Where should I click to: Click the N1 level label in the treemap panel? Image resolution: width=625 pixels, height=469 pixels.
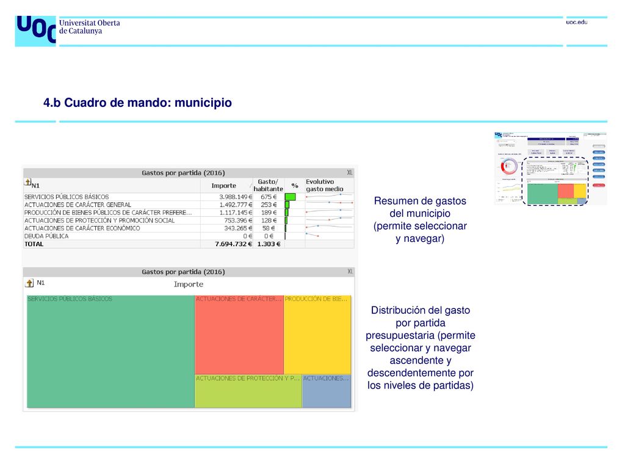pyautogui.click(x=41, y=283)
